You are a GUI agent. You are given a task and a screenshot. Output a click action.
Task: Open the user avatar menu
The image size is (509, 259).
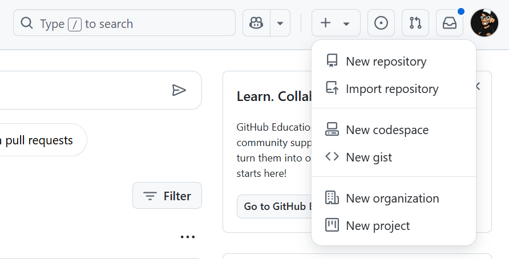[x=484, y=23]
